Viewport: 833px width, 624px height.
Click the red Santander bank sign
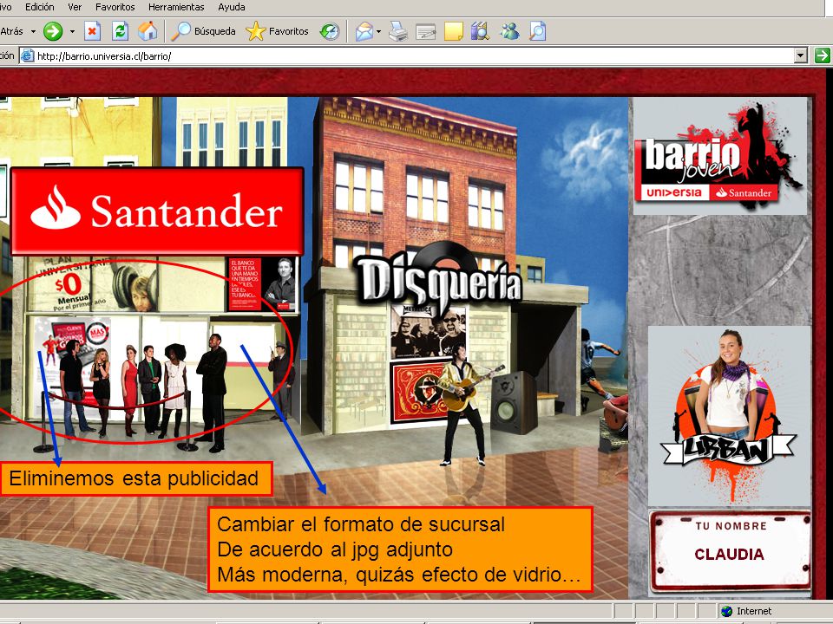coord(157,211)
